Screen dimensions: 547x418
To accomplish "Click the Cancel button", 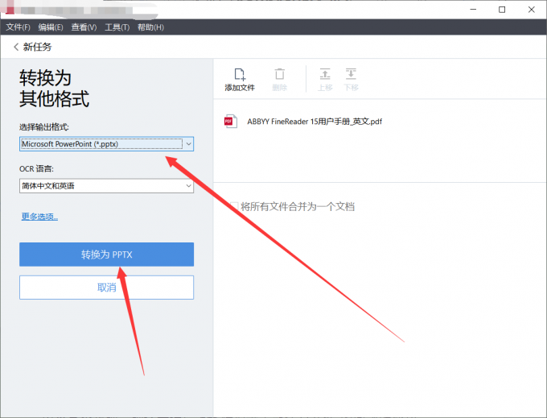I will point(106,288).
